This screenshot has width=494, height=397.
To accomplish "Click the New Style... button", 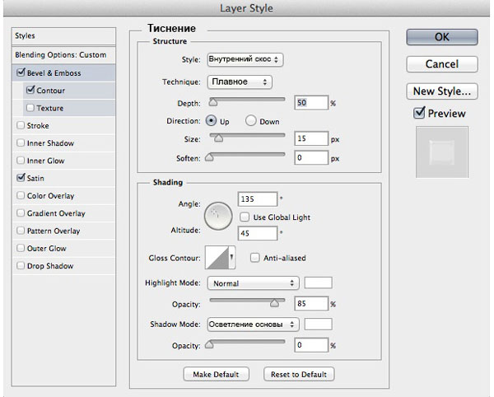I will [x=442, y=91].
